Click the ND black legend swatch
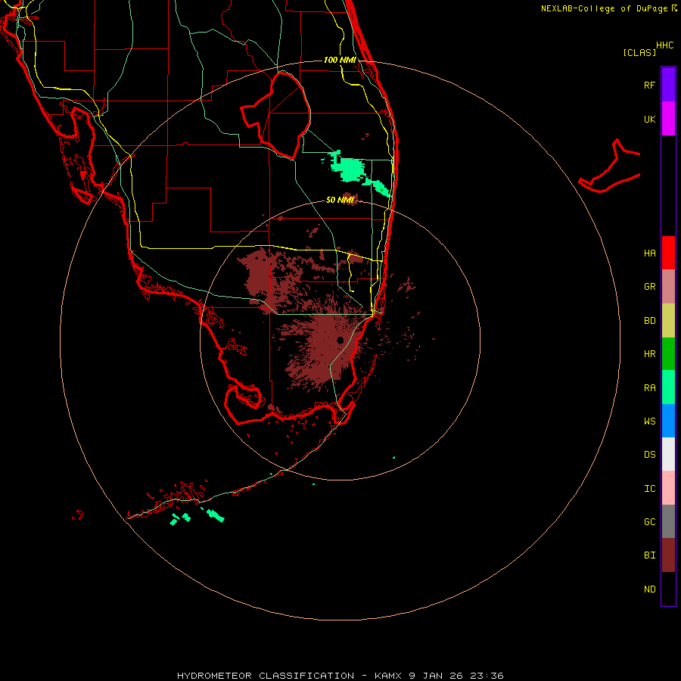The width and height of the screenshot is (681, 681). 668,589
